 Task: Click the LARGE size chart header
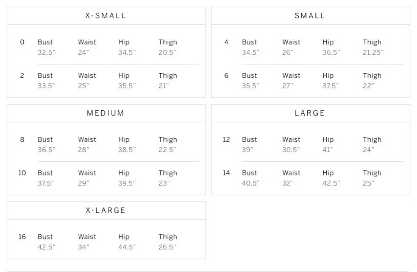pyautogui.click(x=310, y=113)
